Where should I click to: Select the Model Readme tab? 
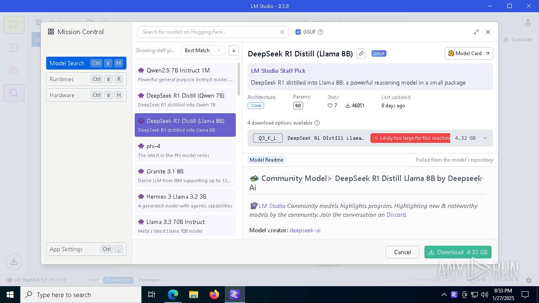tap(267, 160)
